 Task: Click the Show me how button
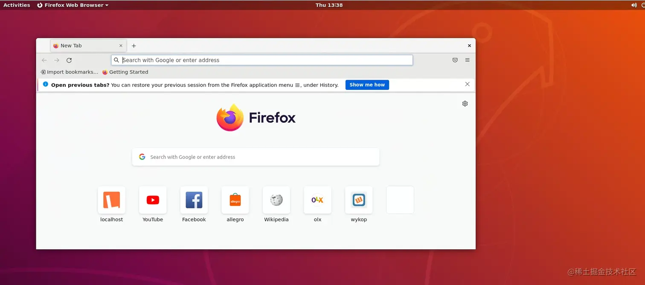(x=367, y=85)
